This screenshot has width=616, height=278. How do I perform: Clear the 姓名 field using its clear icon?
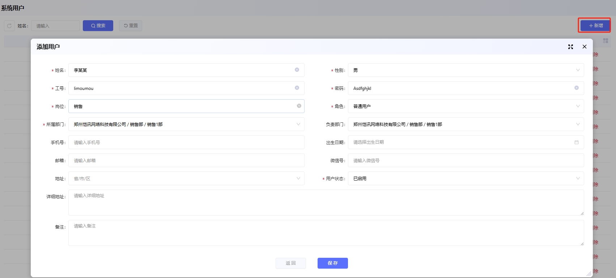[297, 70]
